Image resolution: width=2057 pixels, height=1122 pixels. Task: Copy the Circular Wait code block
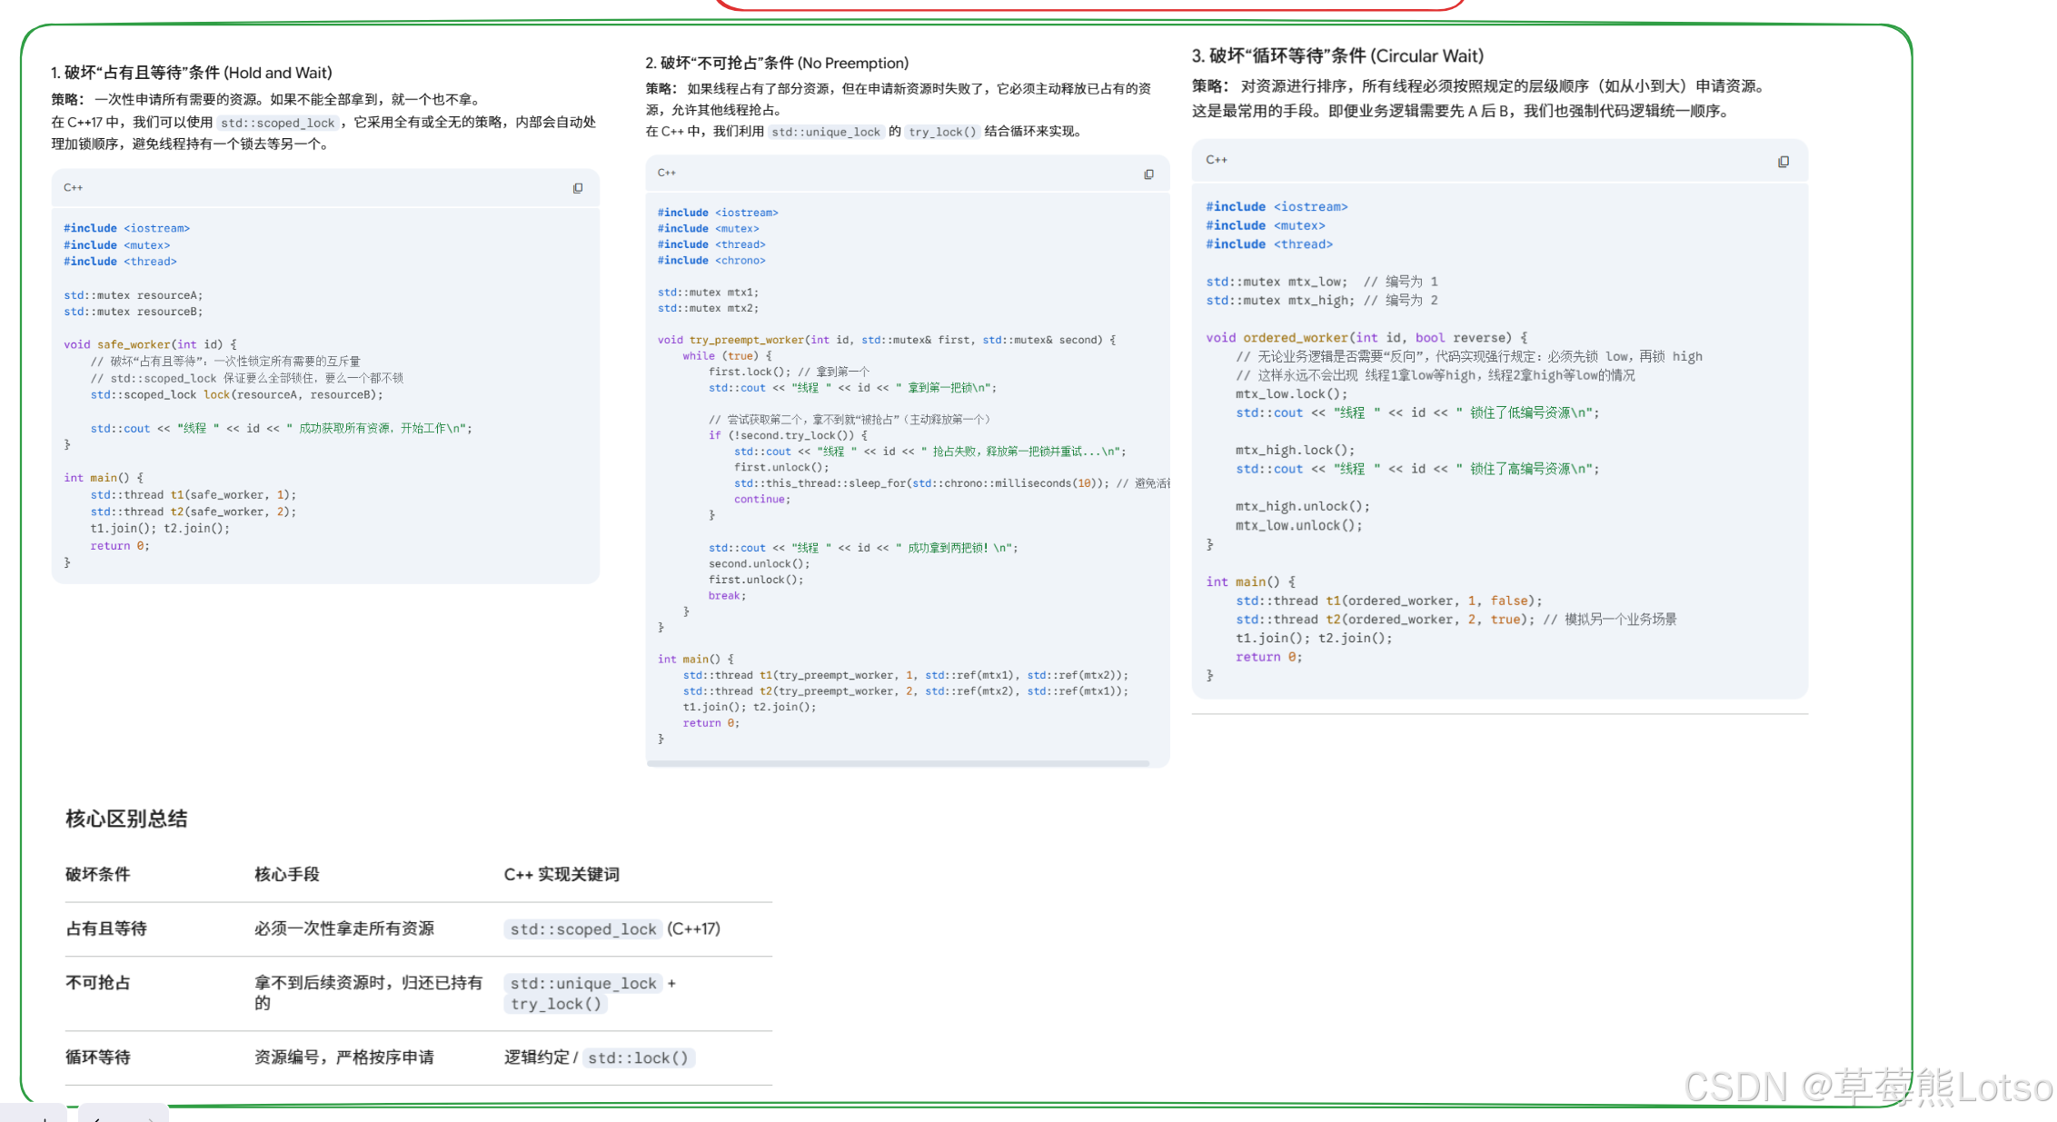click(1783, 161)
